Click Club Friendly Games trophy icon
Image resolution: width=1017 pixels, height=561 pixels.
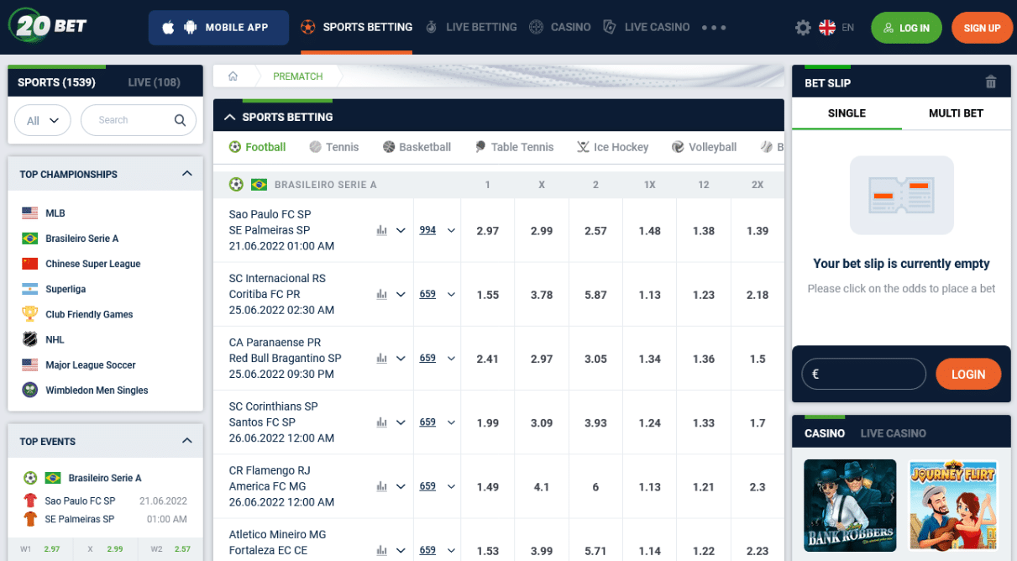(x=30, y=314)
